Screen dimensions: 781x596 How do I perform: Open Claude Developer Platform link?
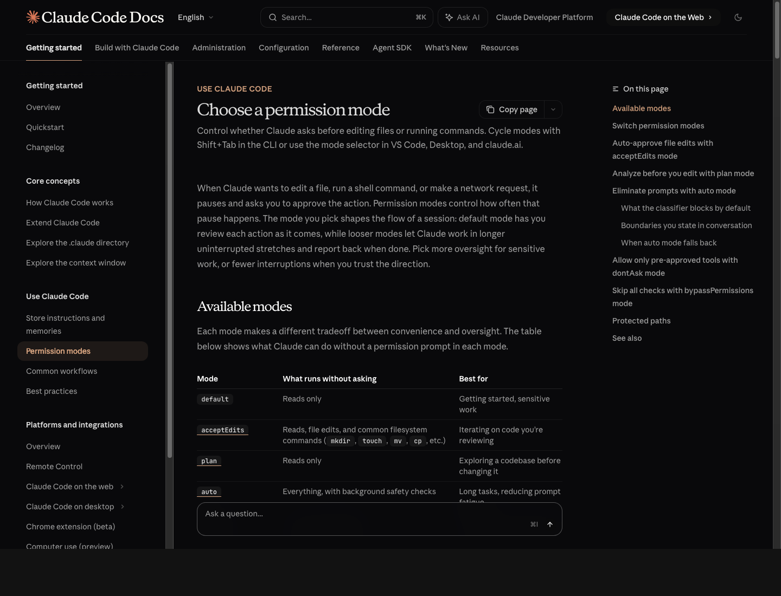pyautogui.click(x=545, y=17)
